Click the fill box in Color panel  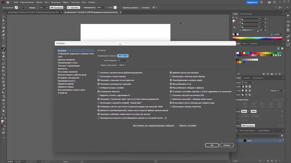(234, 21)
